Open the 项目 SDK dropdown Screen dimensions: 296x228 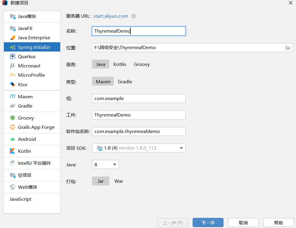pyautogui.click(x=138, y=148)
